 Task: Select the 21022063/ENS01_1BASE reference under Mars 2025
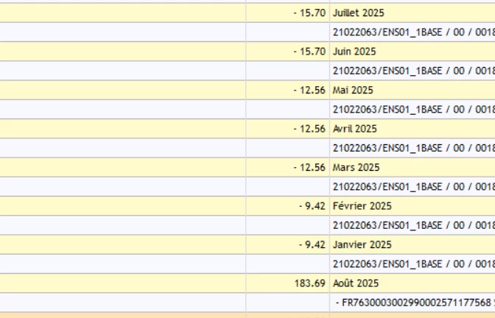click(414, 187)
